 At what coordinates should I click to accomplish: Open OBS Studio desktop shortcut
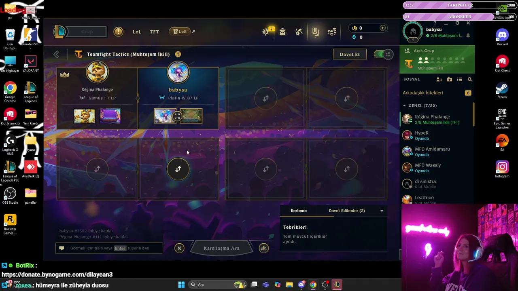pyautogui.click(x=10, y=196)
